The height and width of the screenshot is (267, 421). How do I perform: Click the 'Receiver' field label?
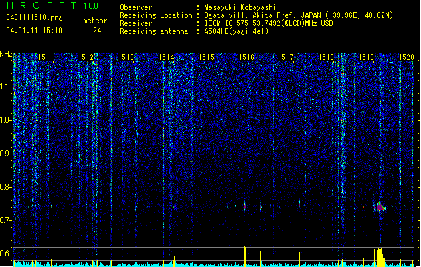(136, 23)
